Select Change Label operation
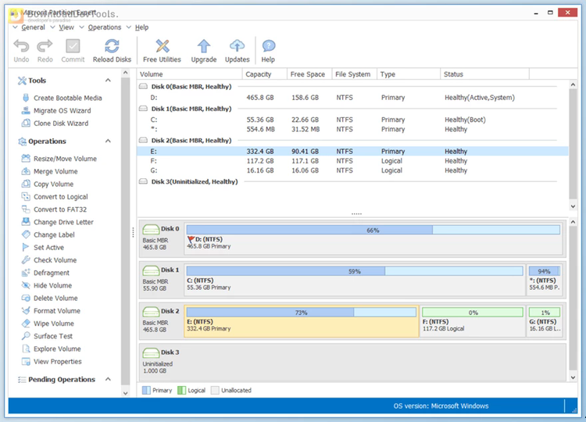Image resolution: width=586 pixels, height=422 pixels. (x=54, y=235)
